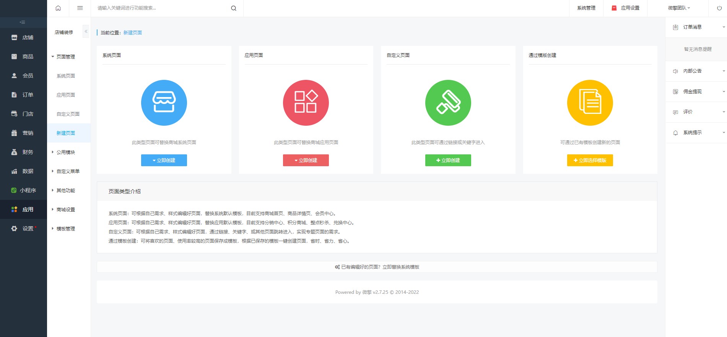Viewport: 727px width, 337px height.
Task: Click the green paint roller icon
Action: pyautogui.click(x=448, y=102)
